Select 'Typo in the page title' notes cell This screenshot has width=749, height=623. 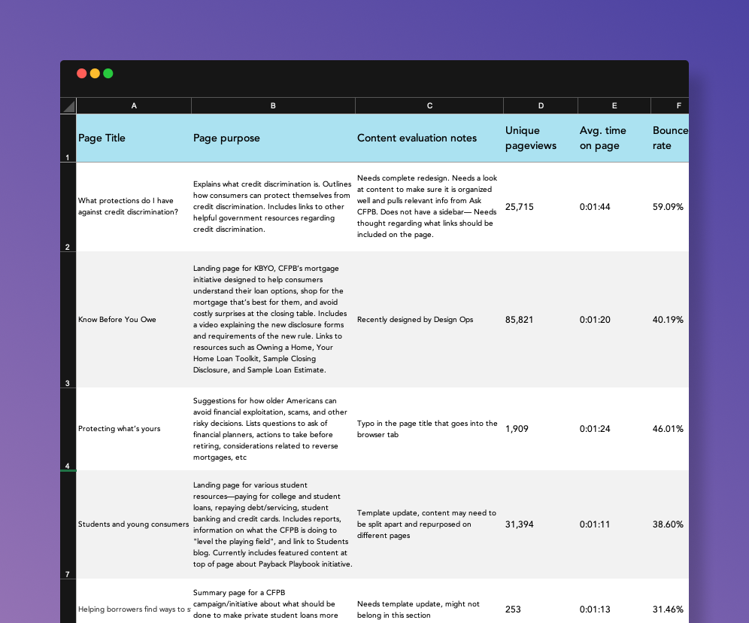click(x=429, y=429)
